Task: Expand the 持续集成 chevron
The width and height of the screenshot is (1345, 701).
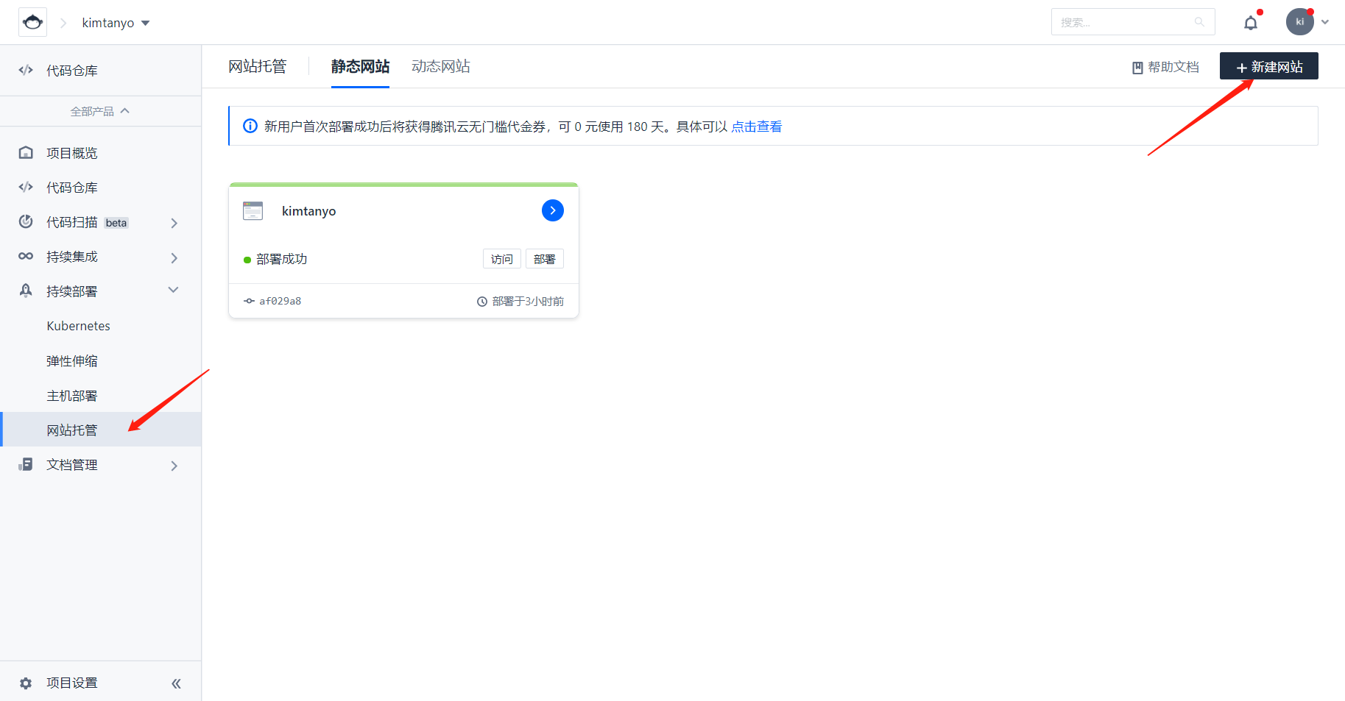Action: [174, 257]
